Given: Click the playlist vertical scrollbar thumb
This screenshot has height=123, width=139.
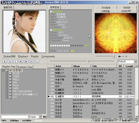Looking at the screenshot, I should pyautogui.click(x=136, y=102).
